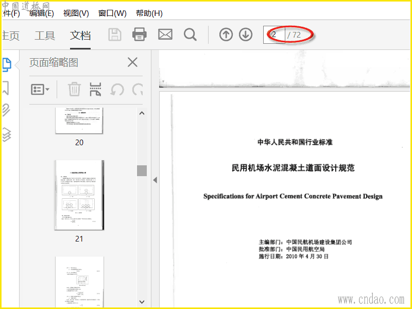Switch to the 工具 tab
The image size is (412, 309).
pos(45,36)
